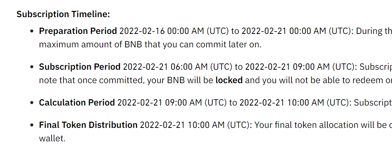The width and height of the screenshot is (392, 154).
Task: Click the bullet before Final Token Distribution
Action: 32,125
